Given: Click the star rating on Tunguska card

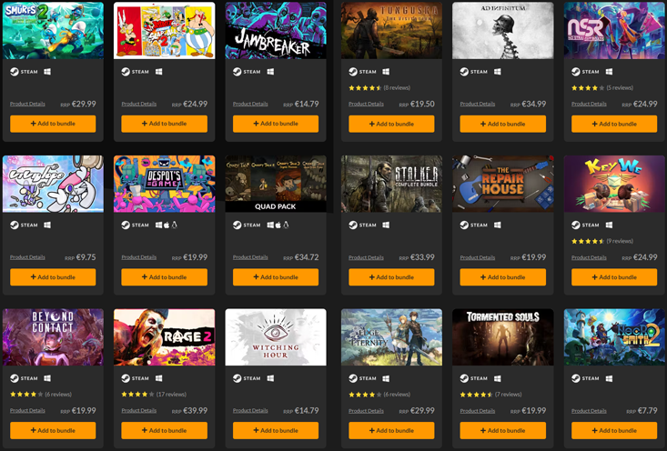Looking at the screenshot, I should click(x=365, y=88).
